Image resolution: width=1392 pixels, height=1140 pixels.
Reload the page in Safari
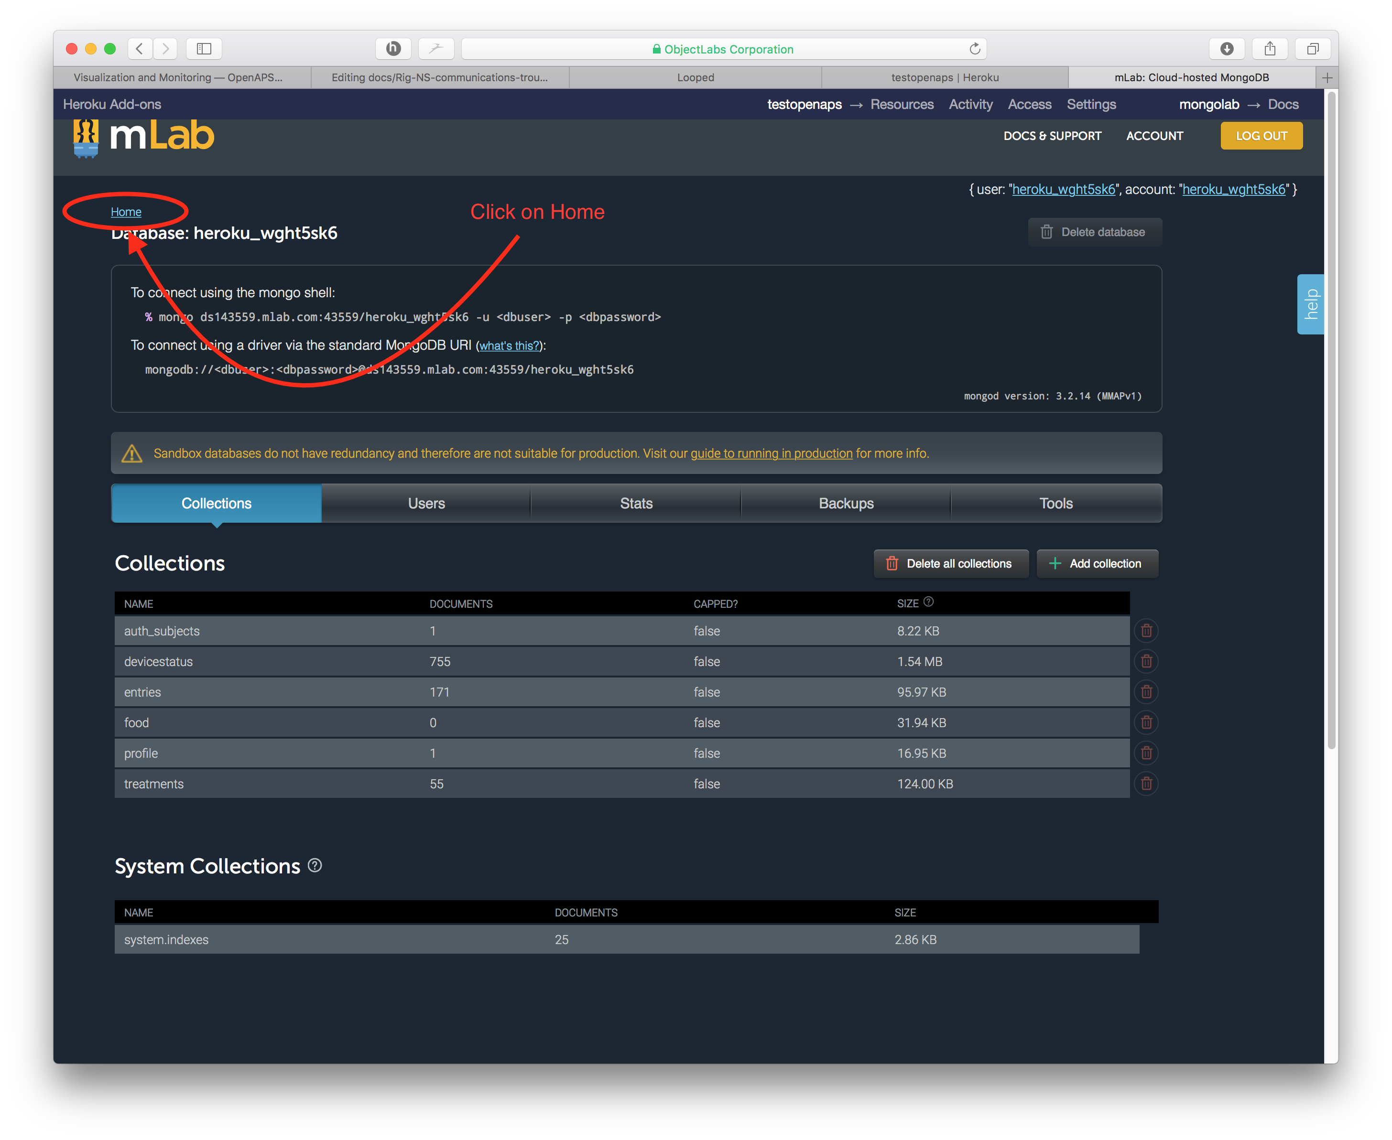tap(975, 49)
